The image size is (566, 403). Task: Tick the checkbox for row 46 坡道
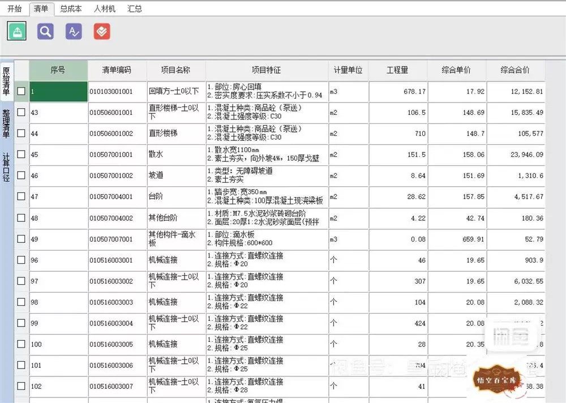[22, 175]
